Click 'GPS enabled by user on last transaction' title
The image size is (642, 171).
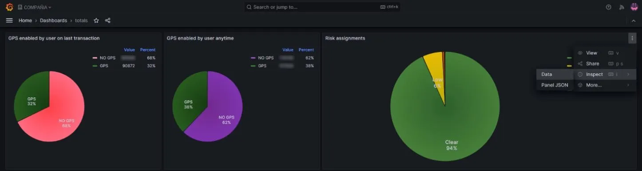pos(54,38)
